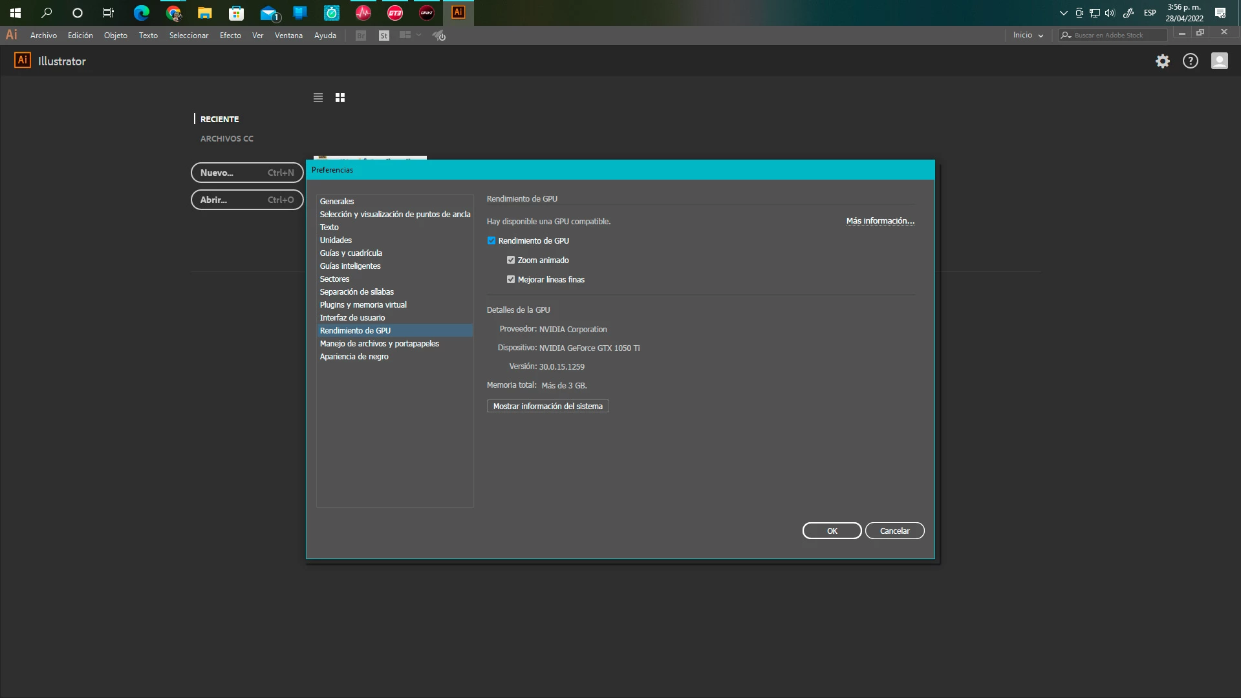
Task: Open the volume control in system tray
Action: (x=1110, y=13)
